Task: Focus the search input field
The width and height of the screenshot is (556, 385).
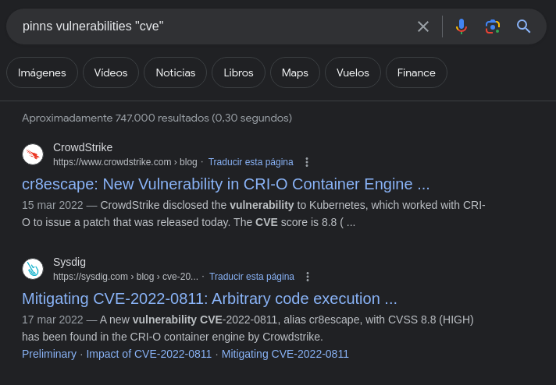Action: [211, 26]
